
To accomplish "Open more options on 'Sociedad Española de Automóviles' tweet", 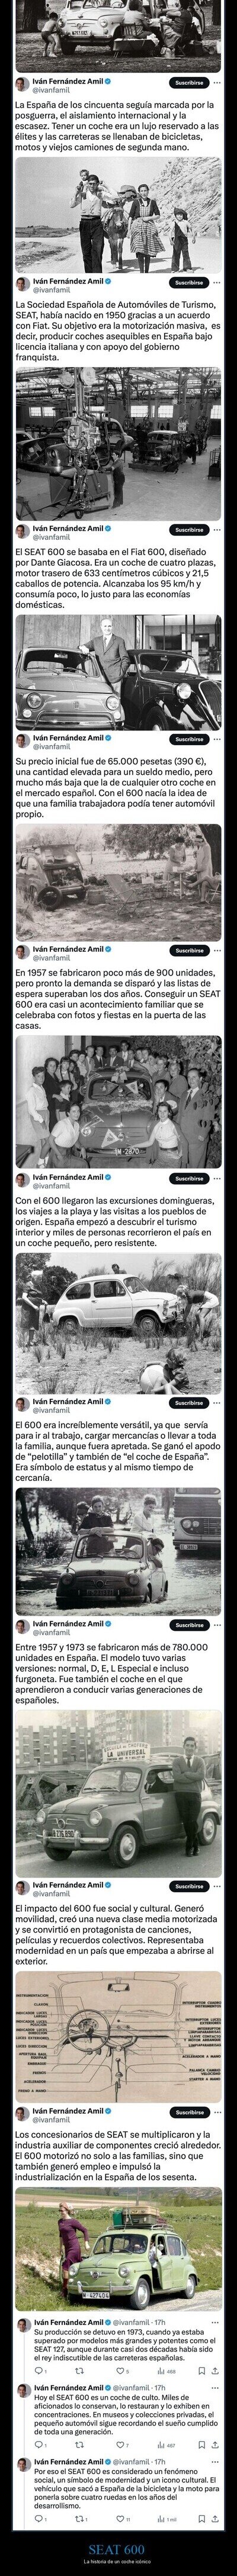I will click(x=216, y=283).
